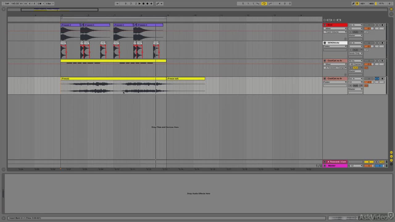395x222 pixels.
Task: Solo the Kick track
Action: 377,25
